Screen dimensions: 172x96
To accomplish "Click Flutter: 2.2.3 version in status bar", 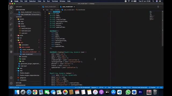I will pyautogui.click(x=127, y=87).
